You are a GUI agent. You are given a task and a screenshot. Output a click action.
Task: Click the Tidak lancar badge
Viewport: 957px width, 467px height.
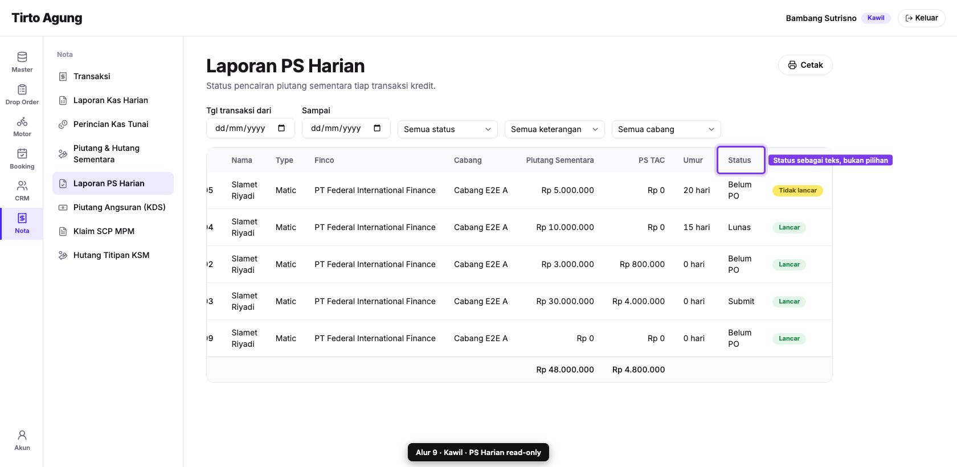point(797,190)
